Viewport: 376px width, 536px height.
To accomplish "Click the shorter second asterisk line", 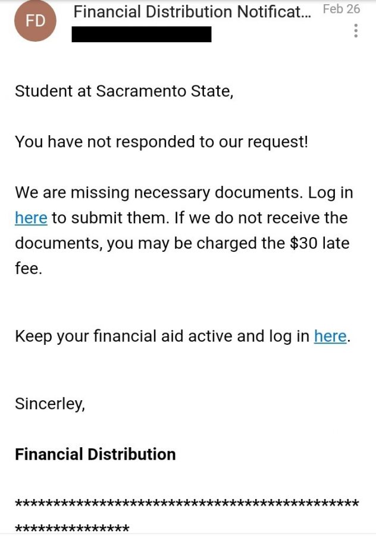I will tap(72, 528).
